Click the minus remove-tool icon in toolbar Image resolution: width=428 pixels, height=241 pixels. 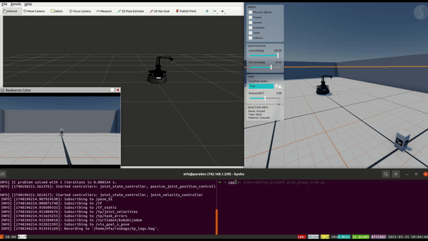point(215,11)
